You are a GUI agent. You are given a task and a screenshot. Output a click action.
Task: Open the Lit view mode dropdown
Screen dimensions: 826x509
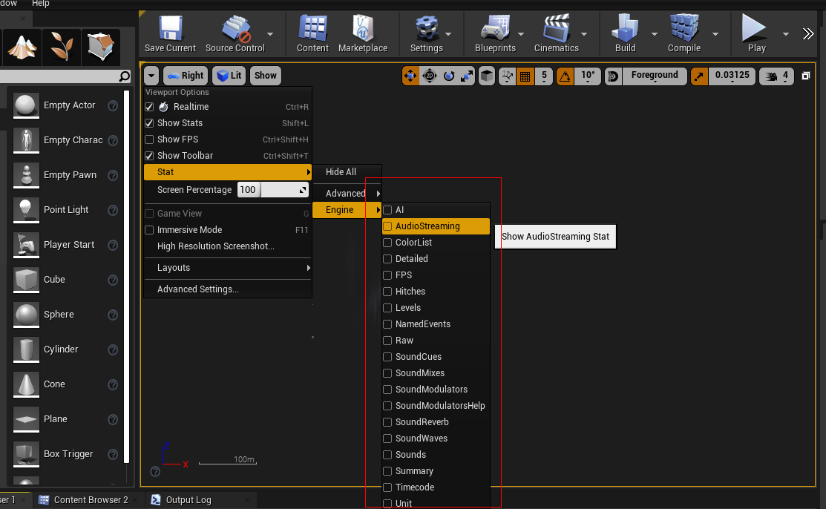click(x=228, y=75)
